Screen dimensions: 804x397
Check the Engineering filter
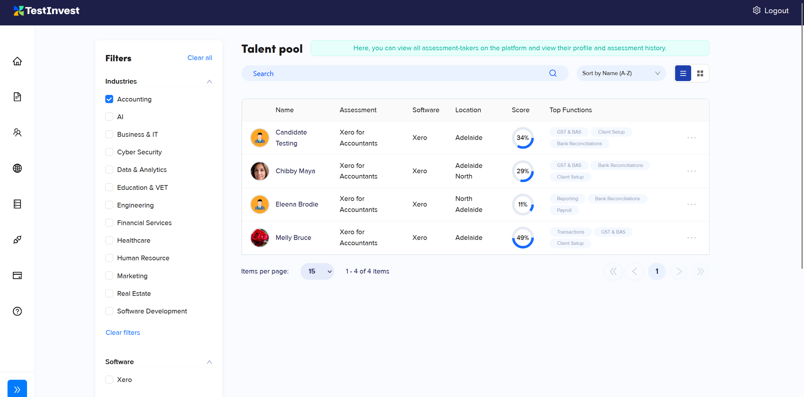(x=109, y=205)
